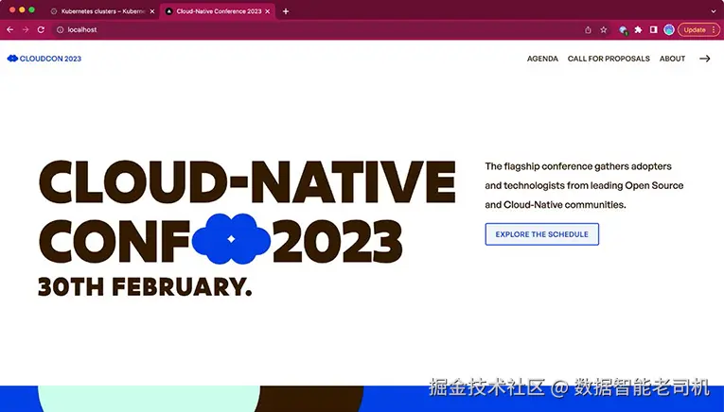The height and width of the screenshot is (412, 724).
Task: Close the Kubernetes clusters tab
Action: tap(152, 11)
